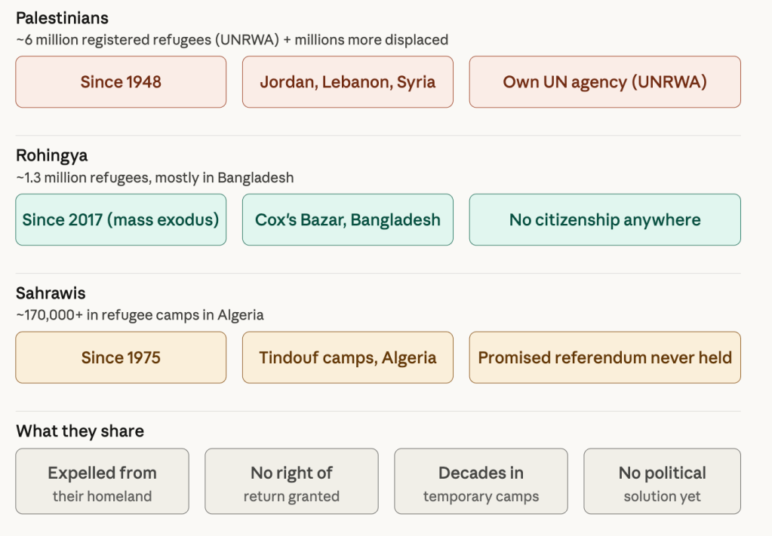Click the 'Promised referendum never held' card
The width and height of the screenshot is (772, 536).
click(x=604, y=357)
